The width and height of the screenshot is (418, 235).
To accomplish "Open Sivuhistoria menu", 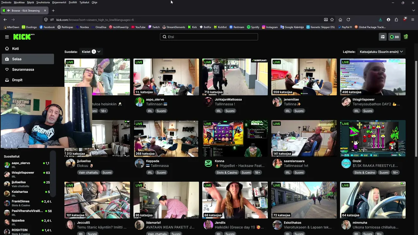I will coord(43,2).
